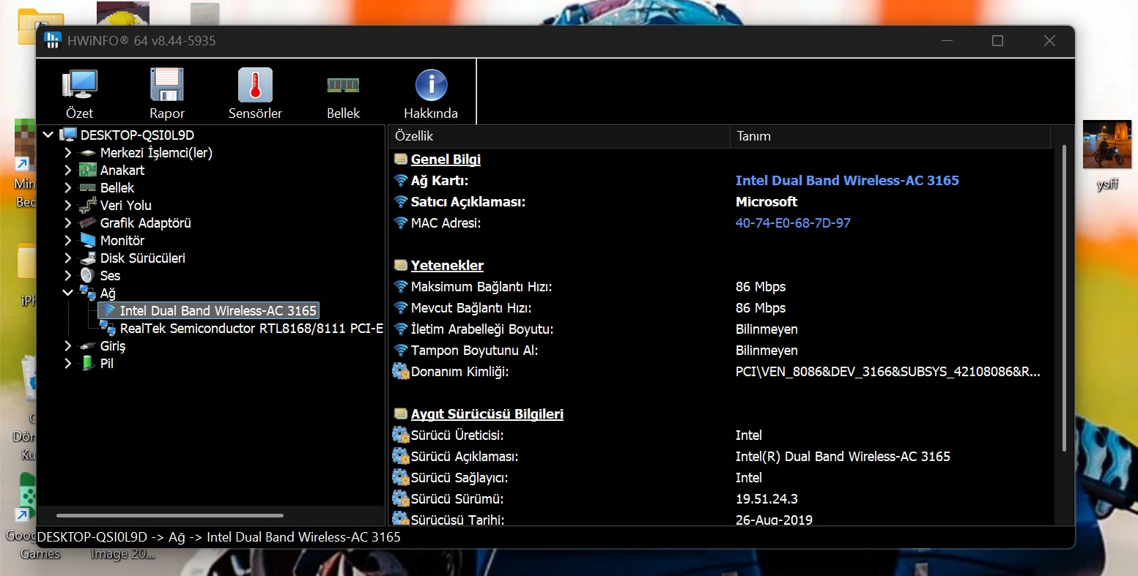Click the Genel Bilgi section heading
The height and width of the screenshot is (576, 1138).
point(446,160)
